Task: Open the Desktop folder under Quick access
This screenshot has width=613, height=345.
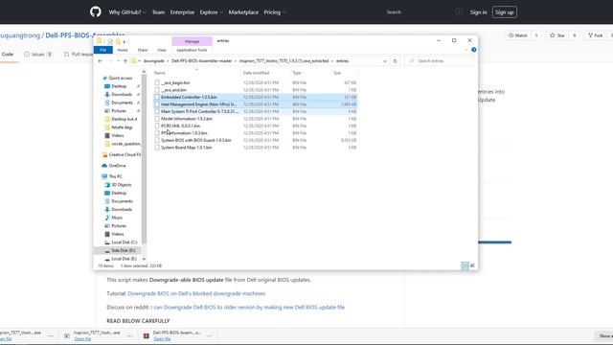Action: point(119,86)
